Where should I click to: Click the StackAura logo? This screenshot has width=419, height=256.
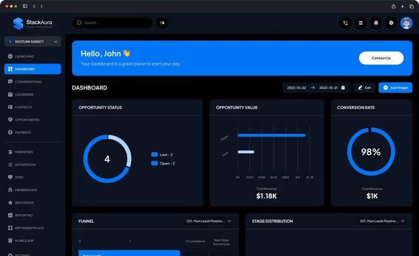click(x=32, y=23)
